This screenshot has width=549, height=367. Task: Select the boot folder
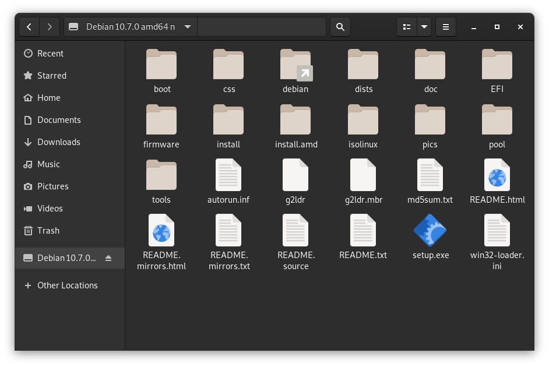[161, 71]
